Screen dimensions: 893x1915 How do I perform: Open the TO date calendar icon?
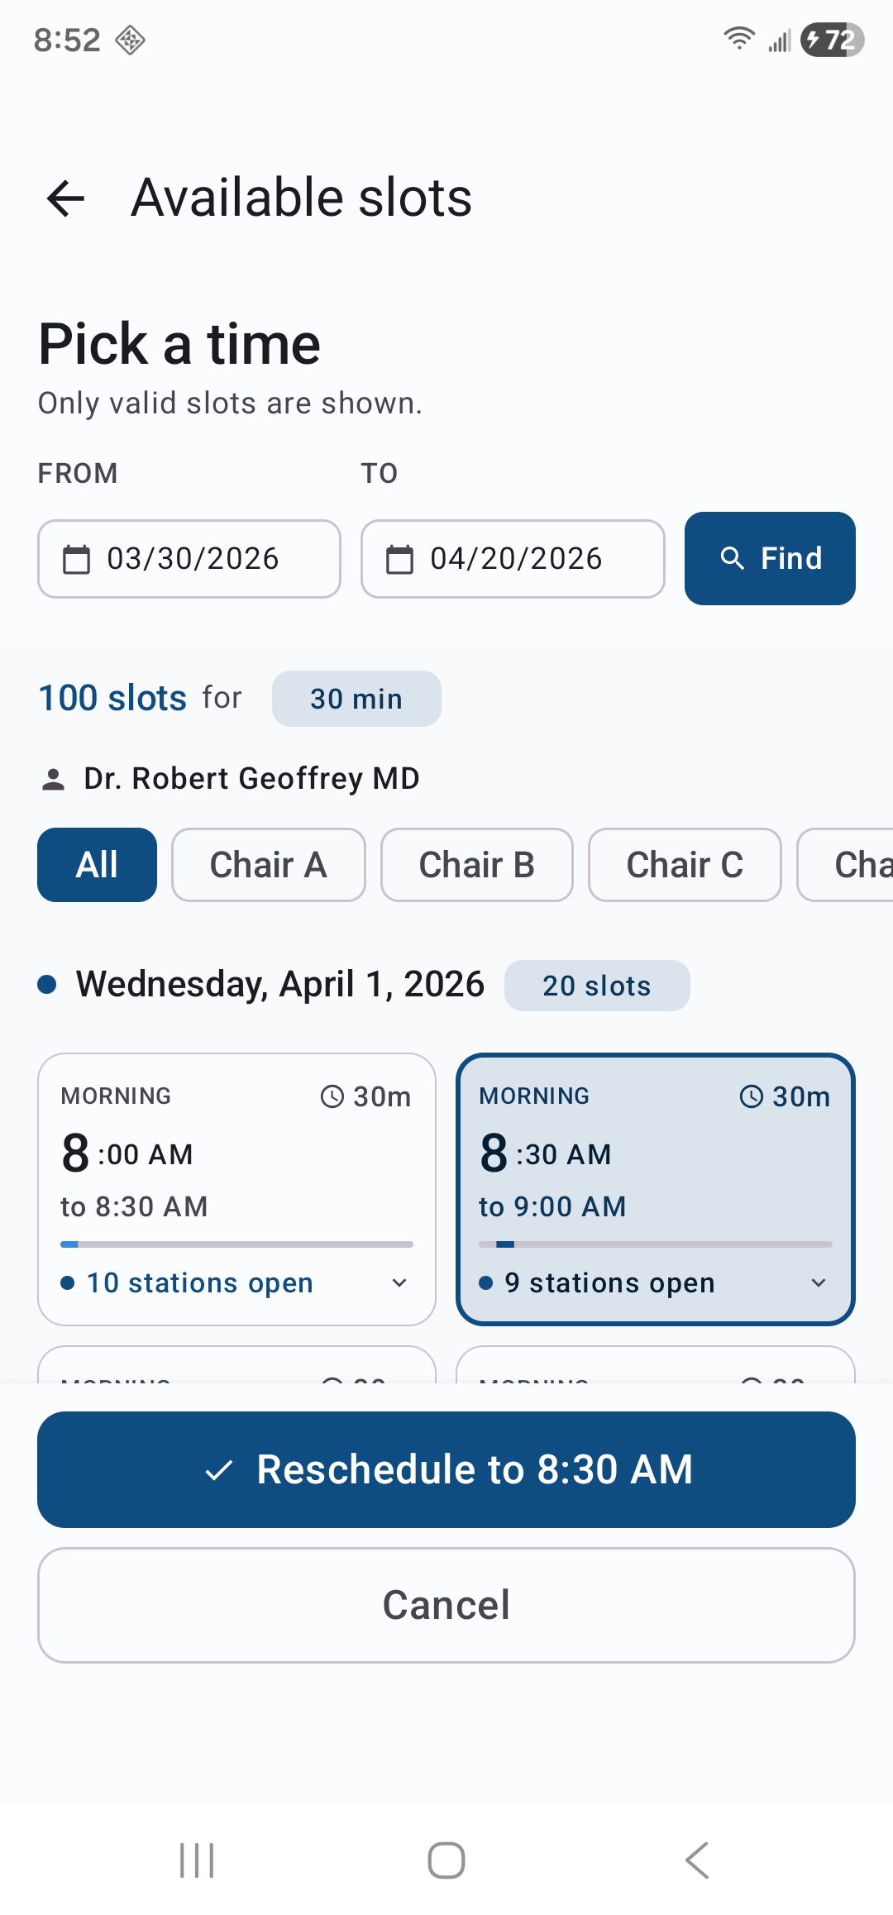point(400,559)
